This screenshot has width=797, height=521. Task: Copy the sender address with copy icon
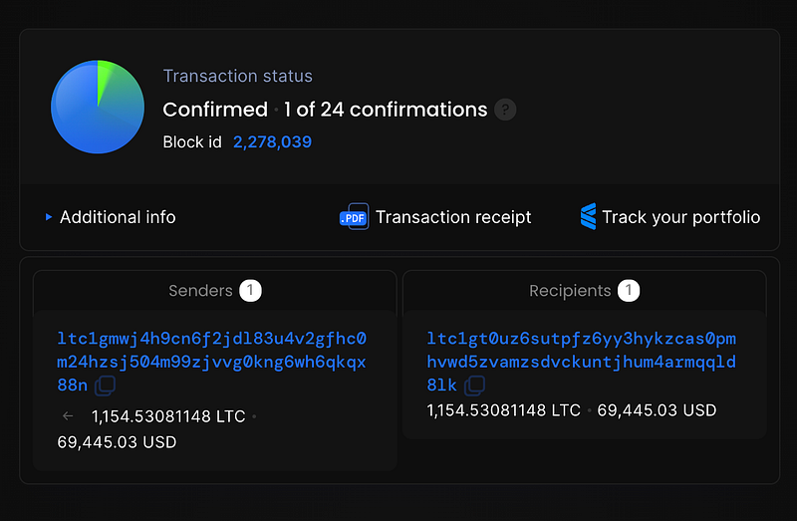point(105,385)
